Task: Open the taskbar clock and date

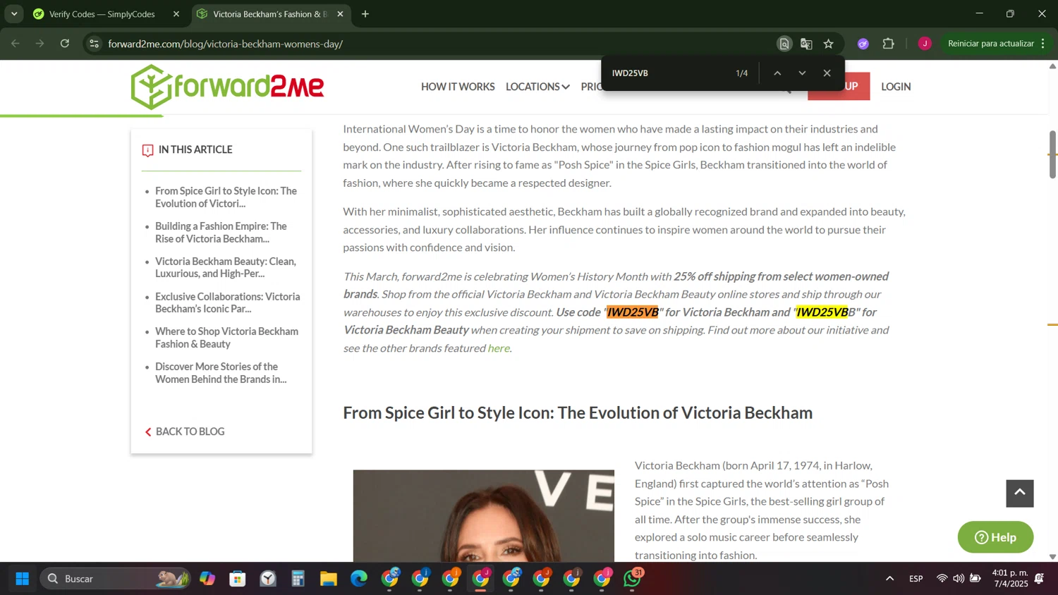Action: click(1010, 578)
